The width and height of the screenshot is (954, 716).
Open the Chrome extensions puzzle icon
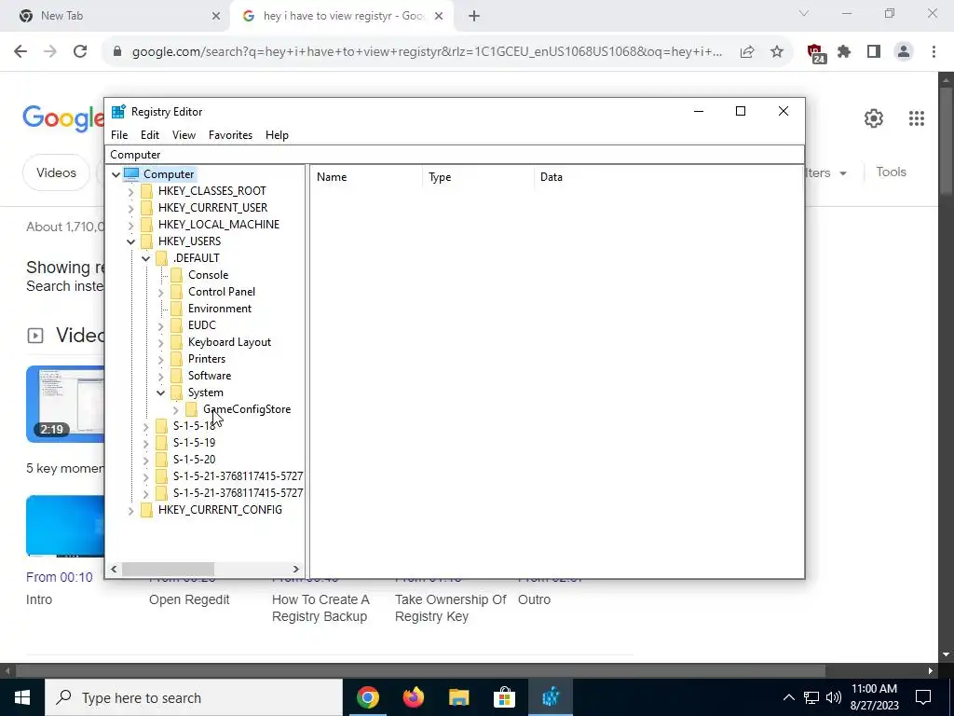tap(844, 52)
